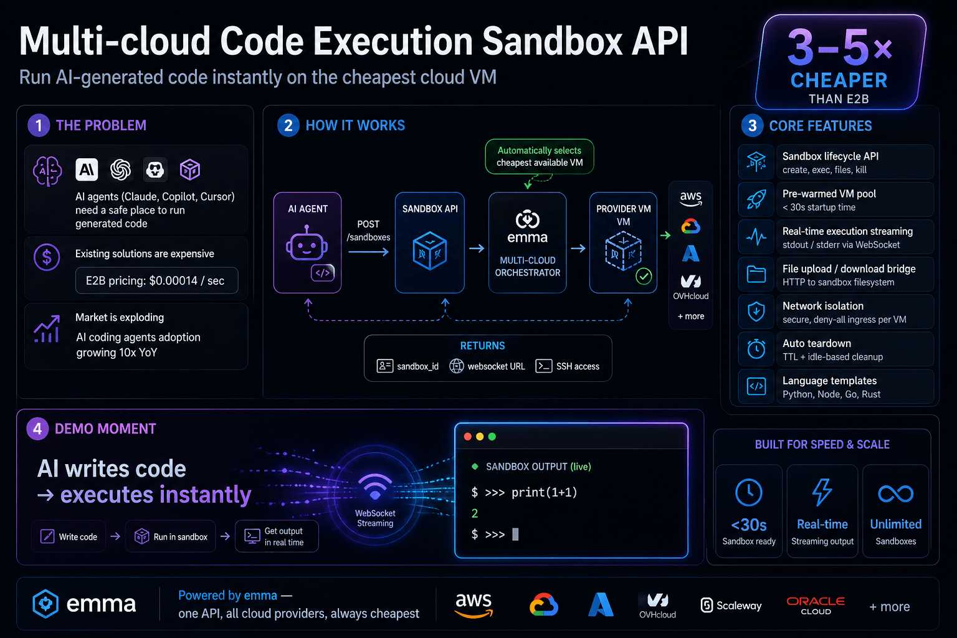Screen dimensions: 957x638
Task: Click the infinity Unlimited icon
Action: point(896,494)
